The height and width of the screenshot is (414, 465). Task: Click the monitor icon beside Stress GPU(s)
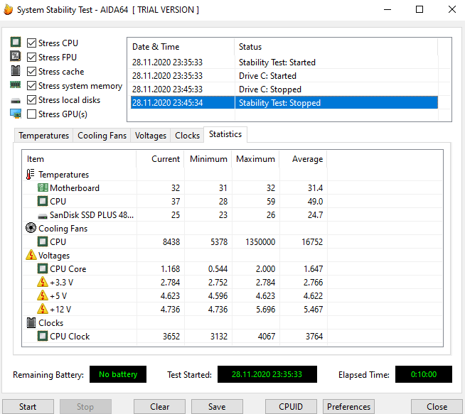click(x=16, y=114)
